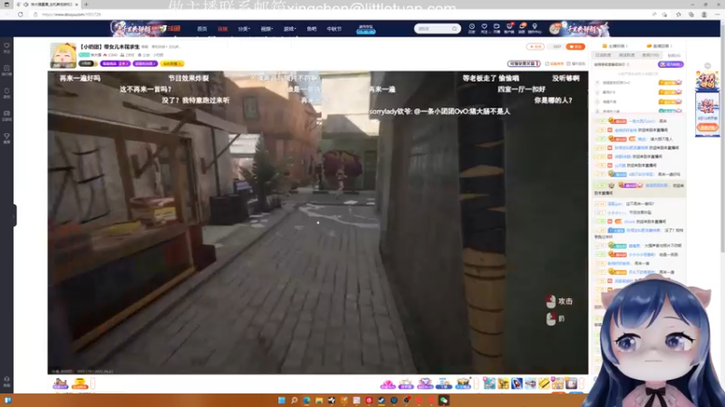Open Windows search in the taskbar

(294, 400)
